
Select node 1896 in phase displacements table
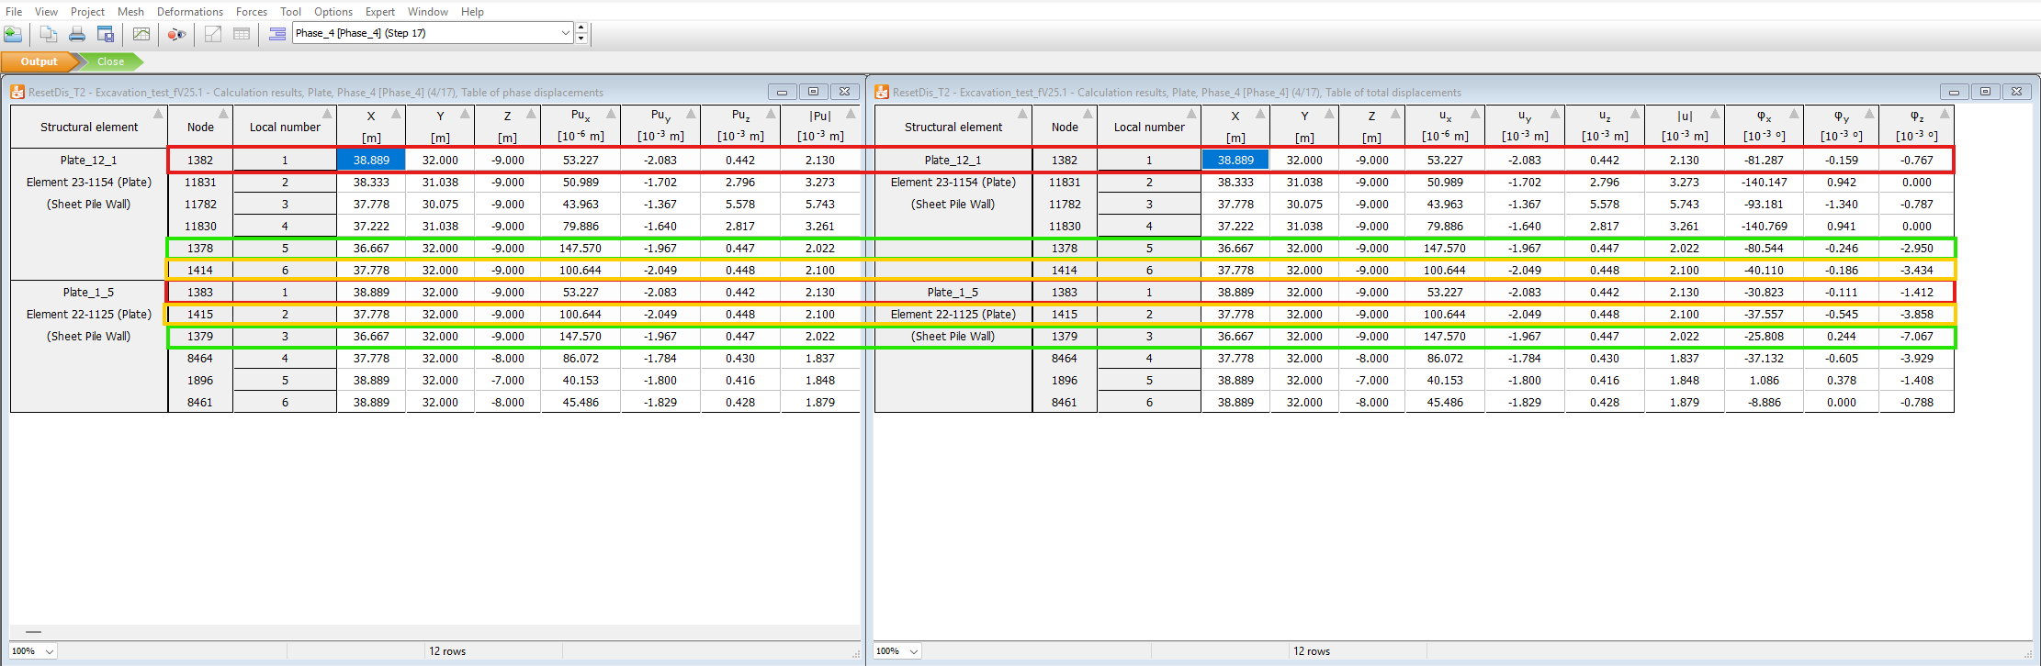tap(200, 380)
